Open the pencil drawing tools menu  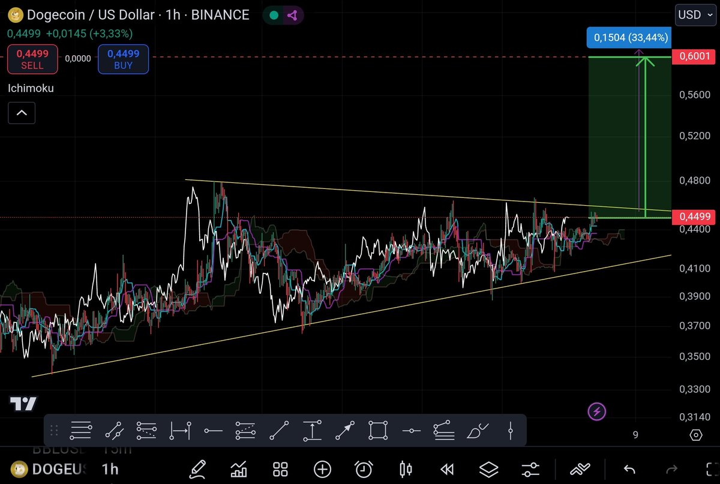[198, 469]
